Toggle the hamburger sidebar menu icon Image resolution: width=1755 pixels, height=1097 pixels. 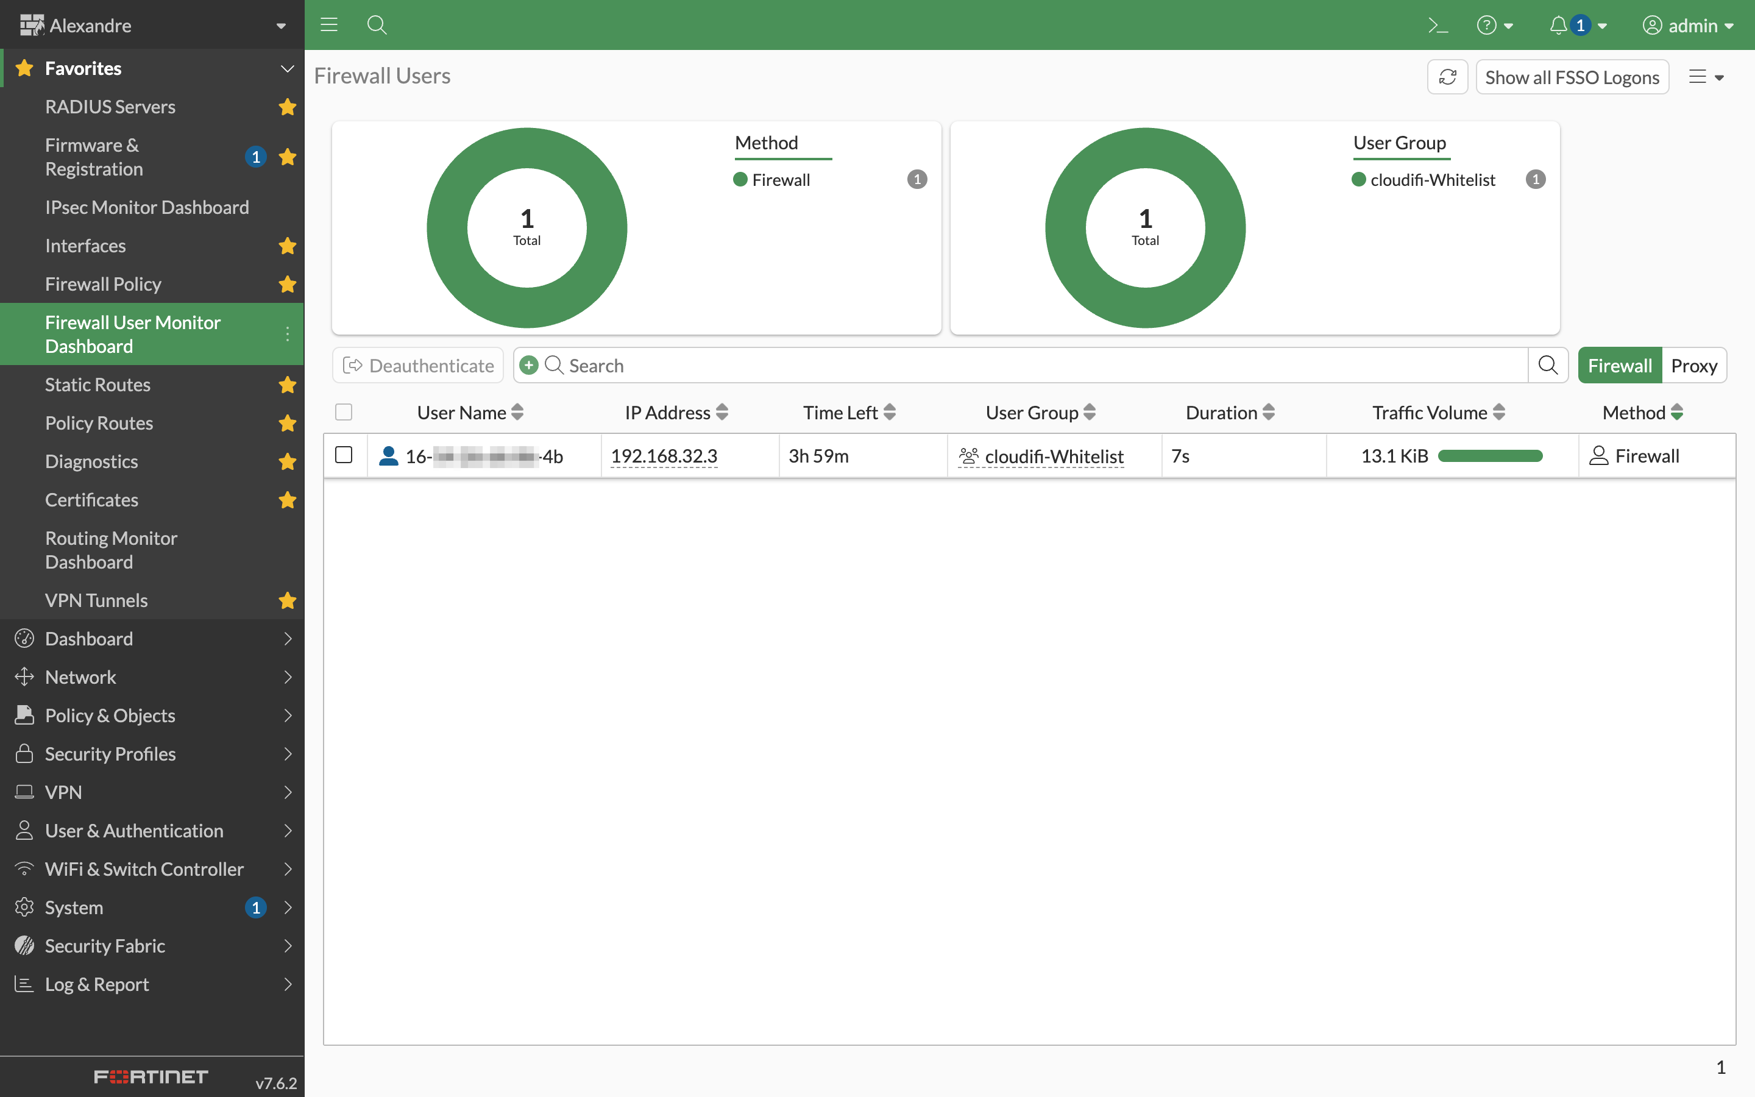coord(329,26)
